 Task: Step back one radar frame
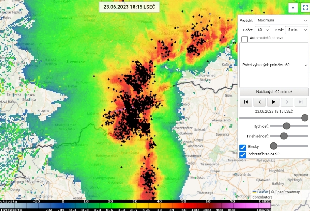tap(259, 102)
